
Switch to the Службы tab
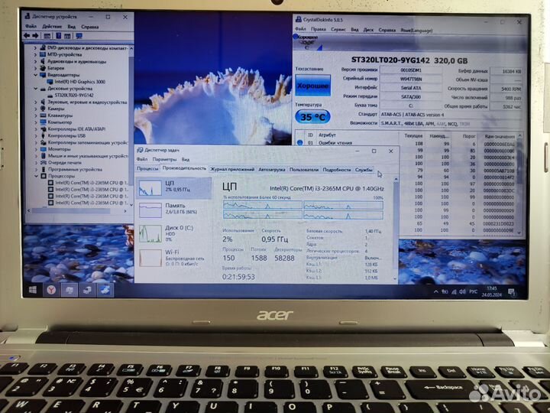(364, 170)
